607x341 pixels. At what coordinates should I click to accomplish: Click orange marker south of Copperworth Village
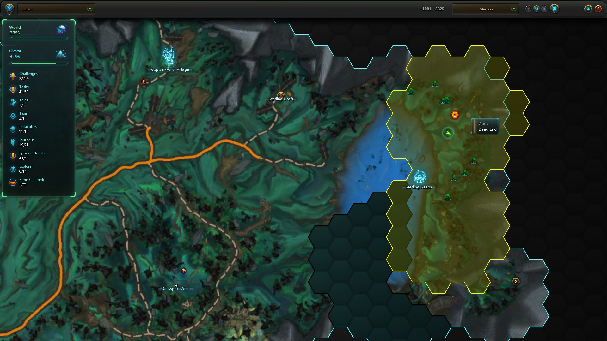144,82
